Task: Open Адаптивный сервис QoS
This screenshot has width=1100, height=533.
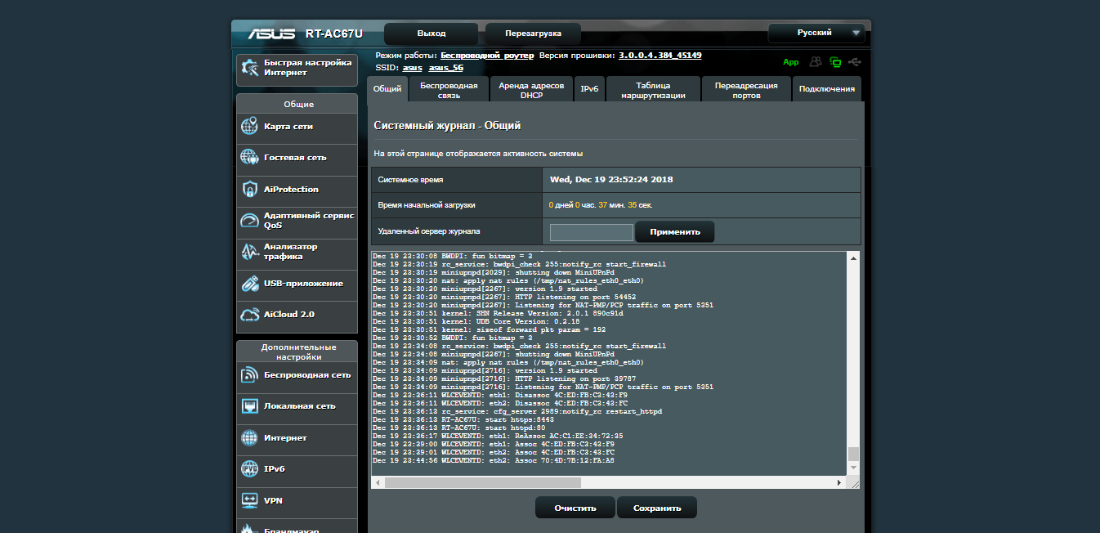Action: pos(297,221)
